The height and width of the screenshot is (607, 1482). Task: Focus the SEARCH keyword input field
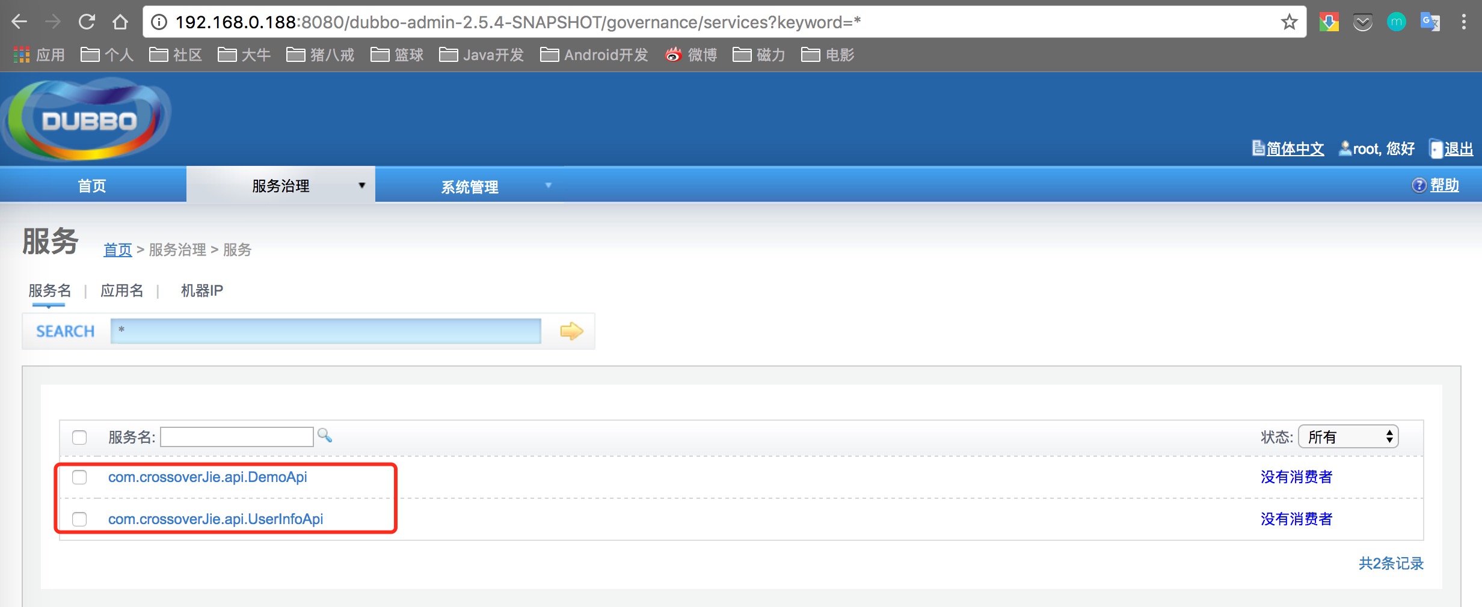(x=325, y=331)
